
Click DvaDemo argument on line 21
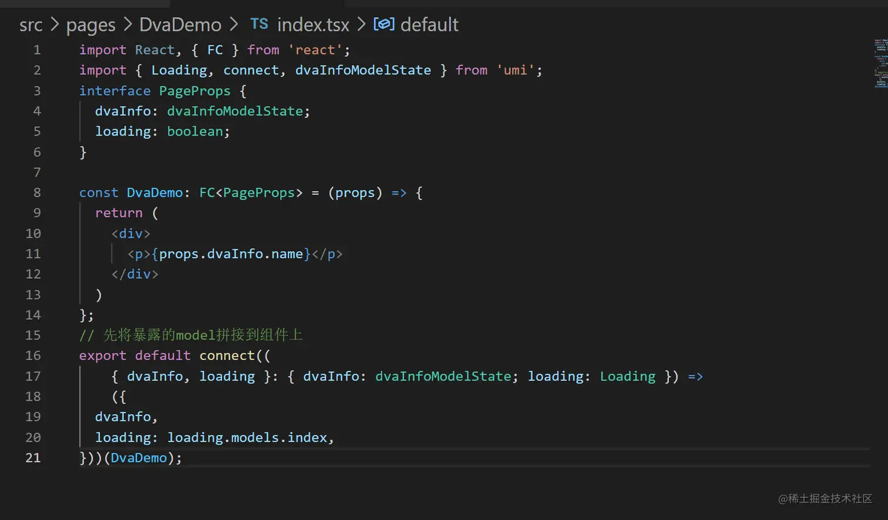point(139,458)
